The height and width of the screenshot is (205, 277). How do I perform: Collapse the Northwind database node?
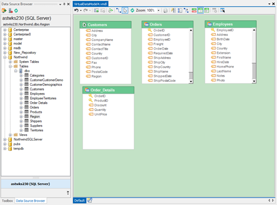(5, 57)
